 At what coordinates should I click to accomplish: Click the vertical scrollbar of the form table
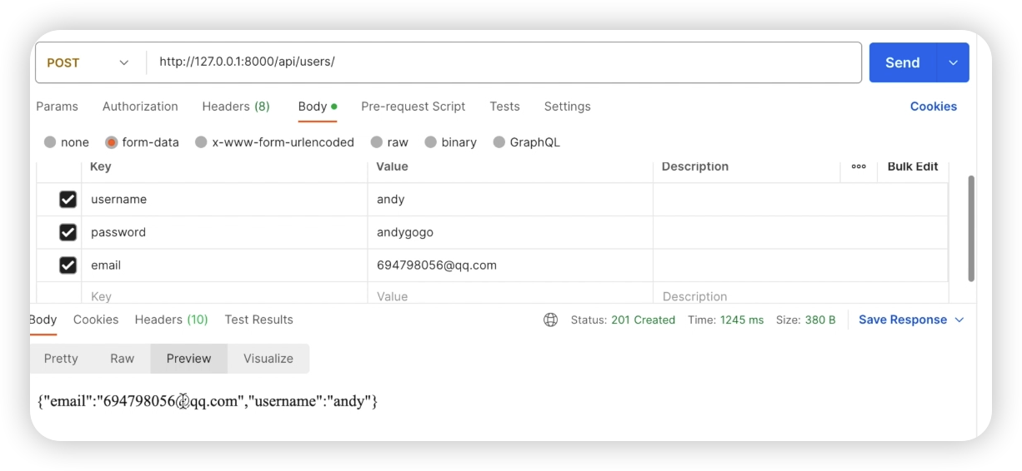[970, 228]
